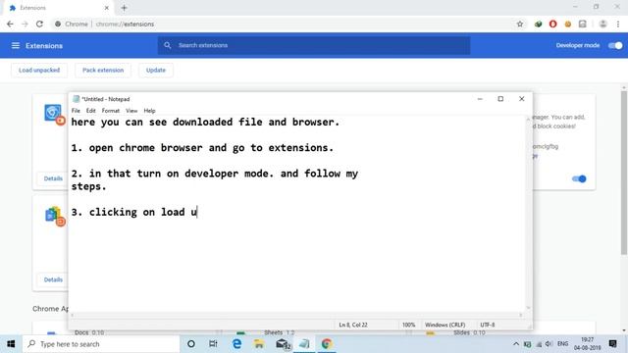Open the Action Center notifications icon
The image size is (628, 353).
[x=612, y=344]
